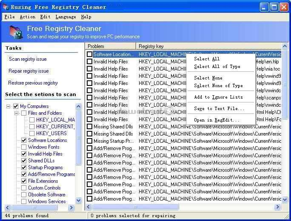Open the Action menu
The height and width of the screenshot is (221, 291).
28,17
